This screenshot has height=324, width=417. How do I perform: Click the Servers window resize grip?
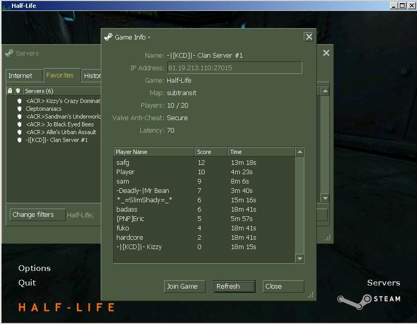pos(328,238)
